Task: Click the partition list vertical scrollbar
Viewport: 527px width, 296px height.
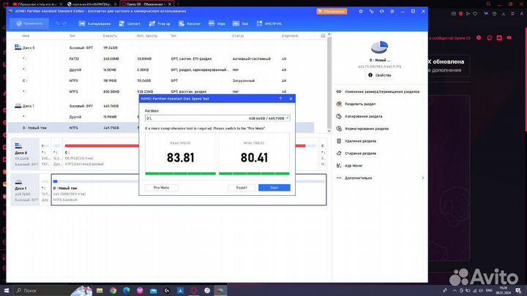Action: coord(329,82)
